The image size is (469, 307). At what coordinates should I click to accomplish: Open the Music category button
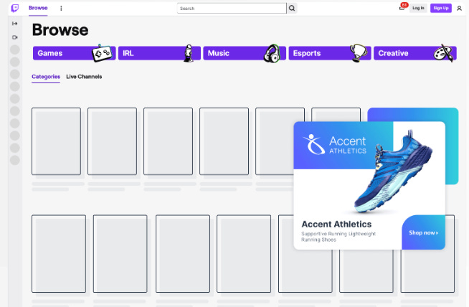[x=245, y=53]
